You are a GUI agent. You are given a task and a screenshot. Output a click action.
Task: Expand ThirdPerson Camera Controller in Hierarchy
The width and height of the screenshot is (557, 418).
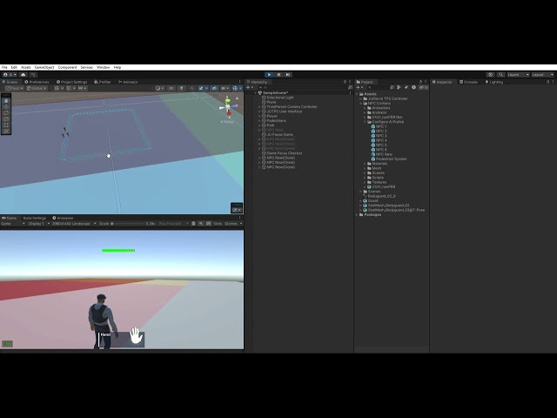[x=259, y=106]
